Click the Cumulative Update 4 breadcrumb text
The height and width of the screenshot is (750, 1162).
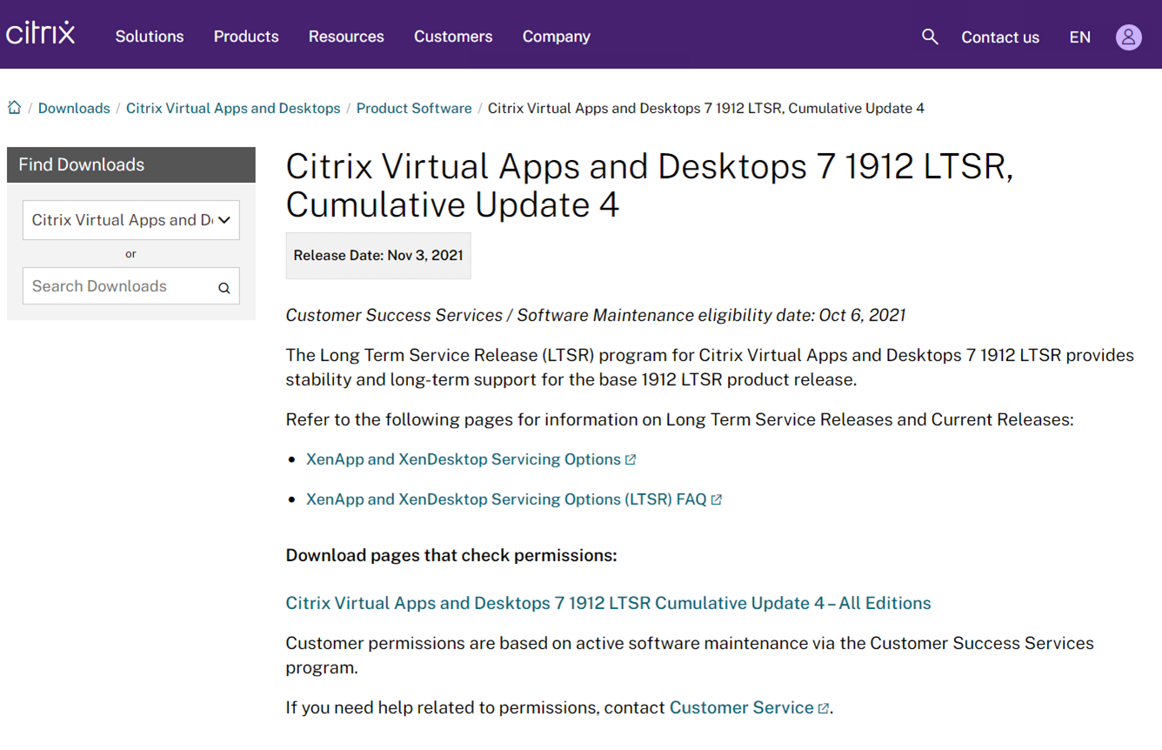(705, 108)
